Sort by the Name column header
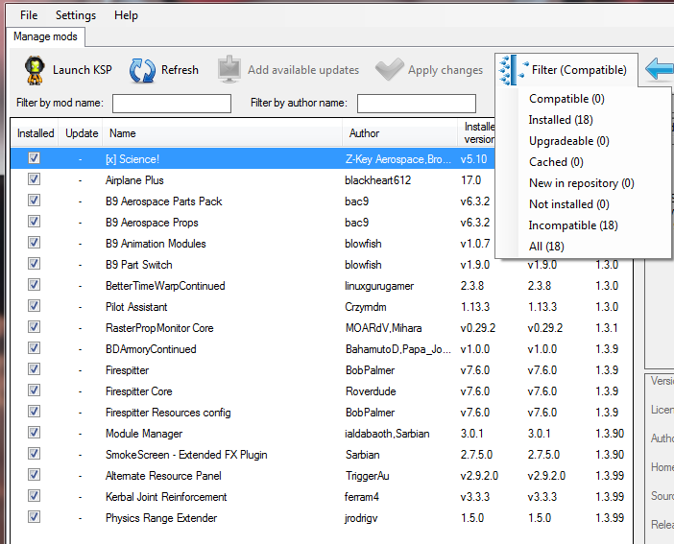The image size is (674, 544). (222, 133)
